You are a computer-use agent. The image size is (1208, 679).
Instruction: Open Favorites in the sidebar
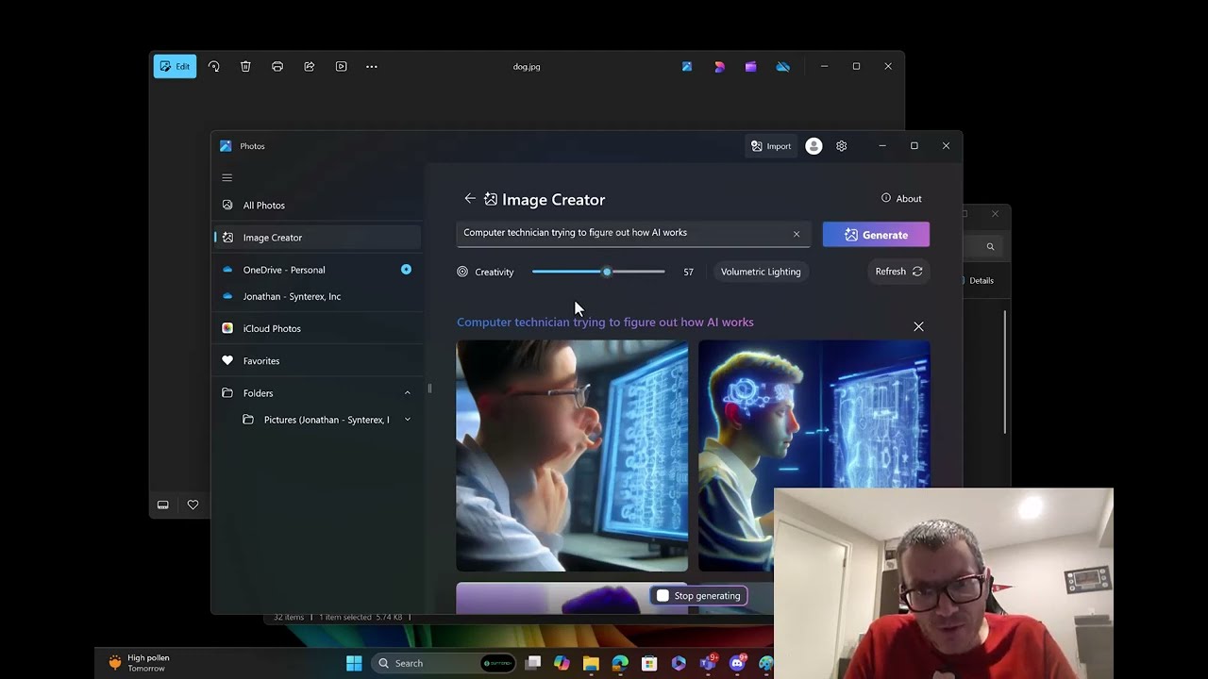[317, 360]
